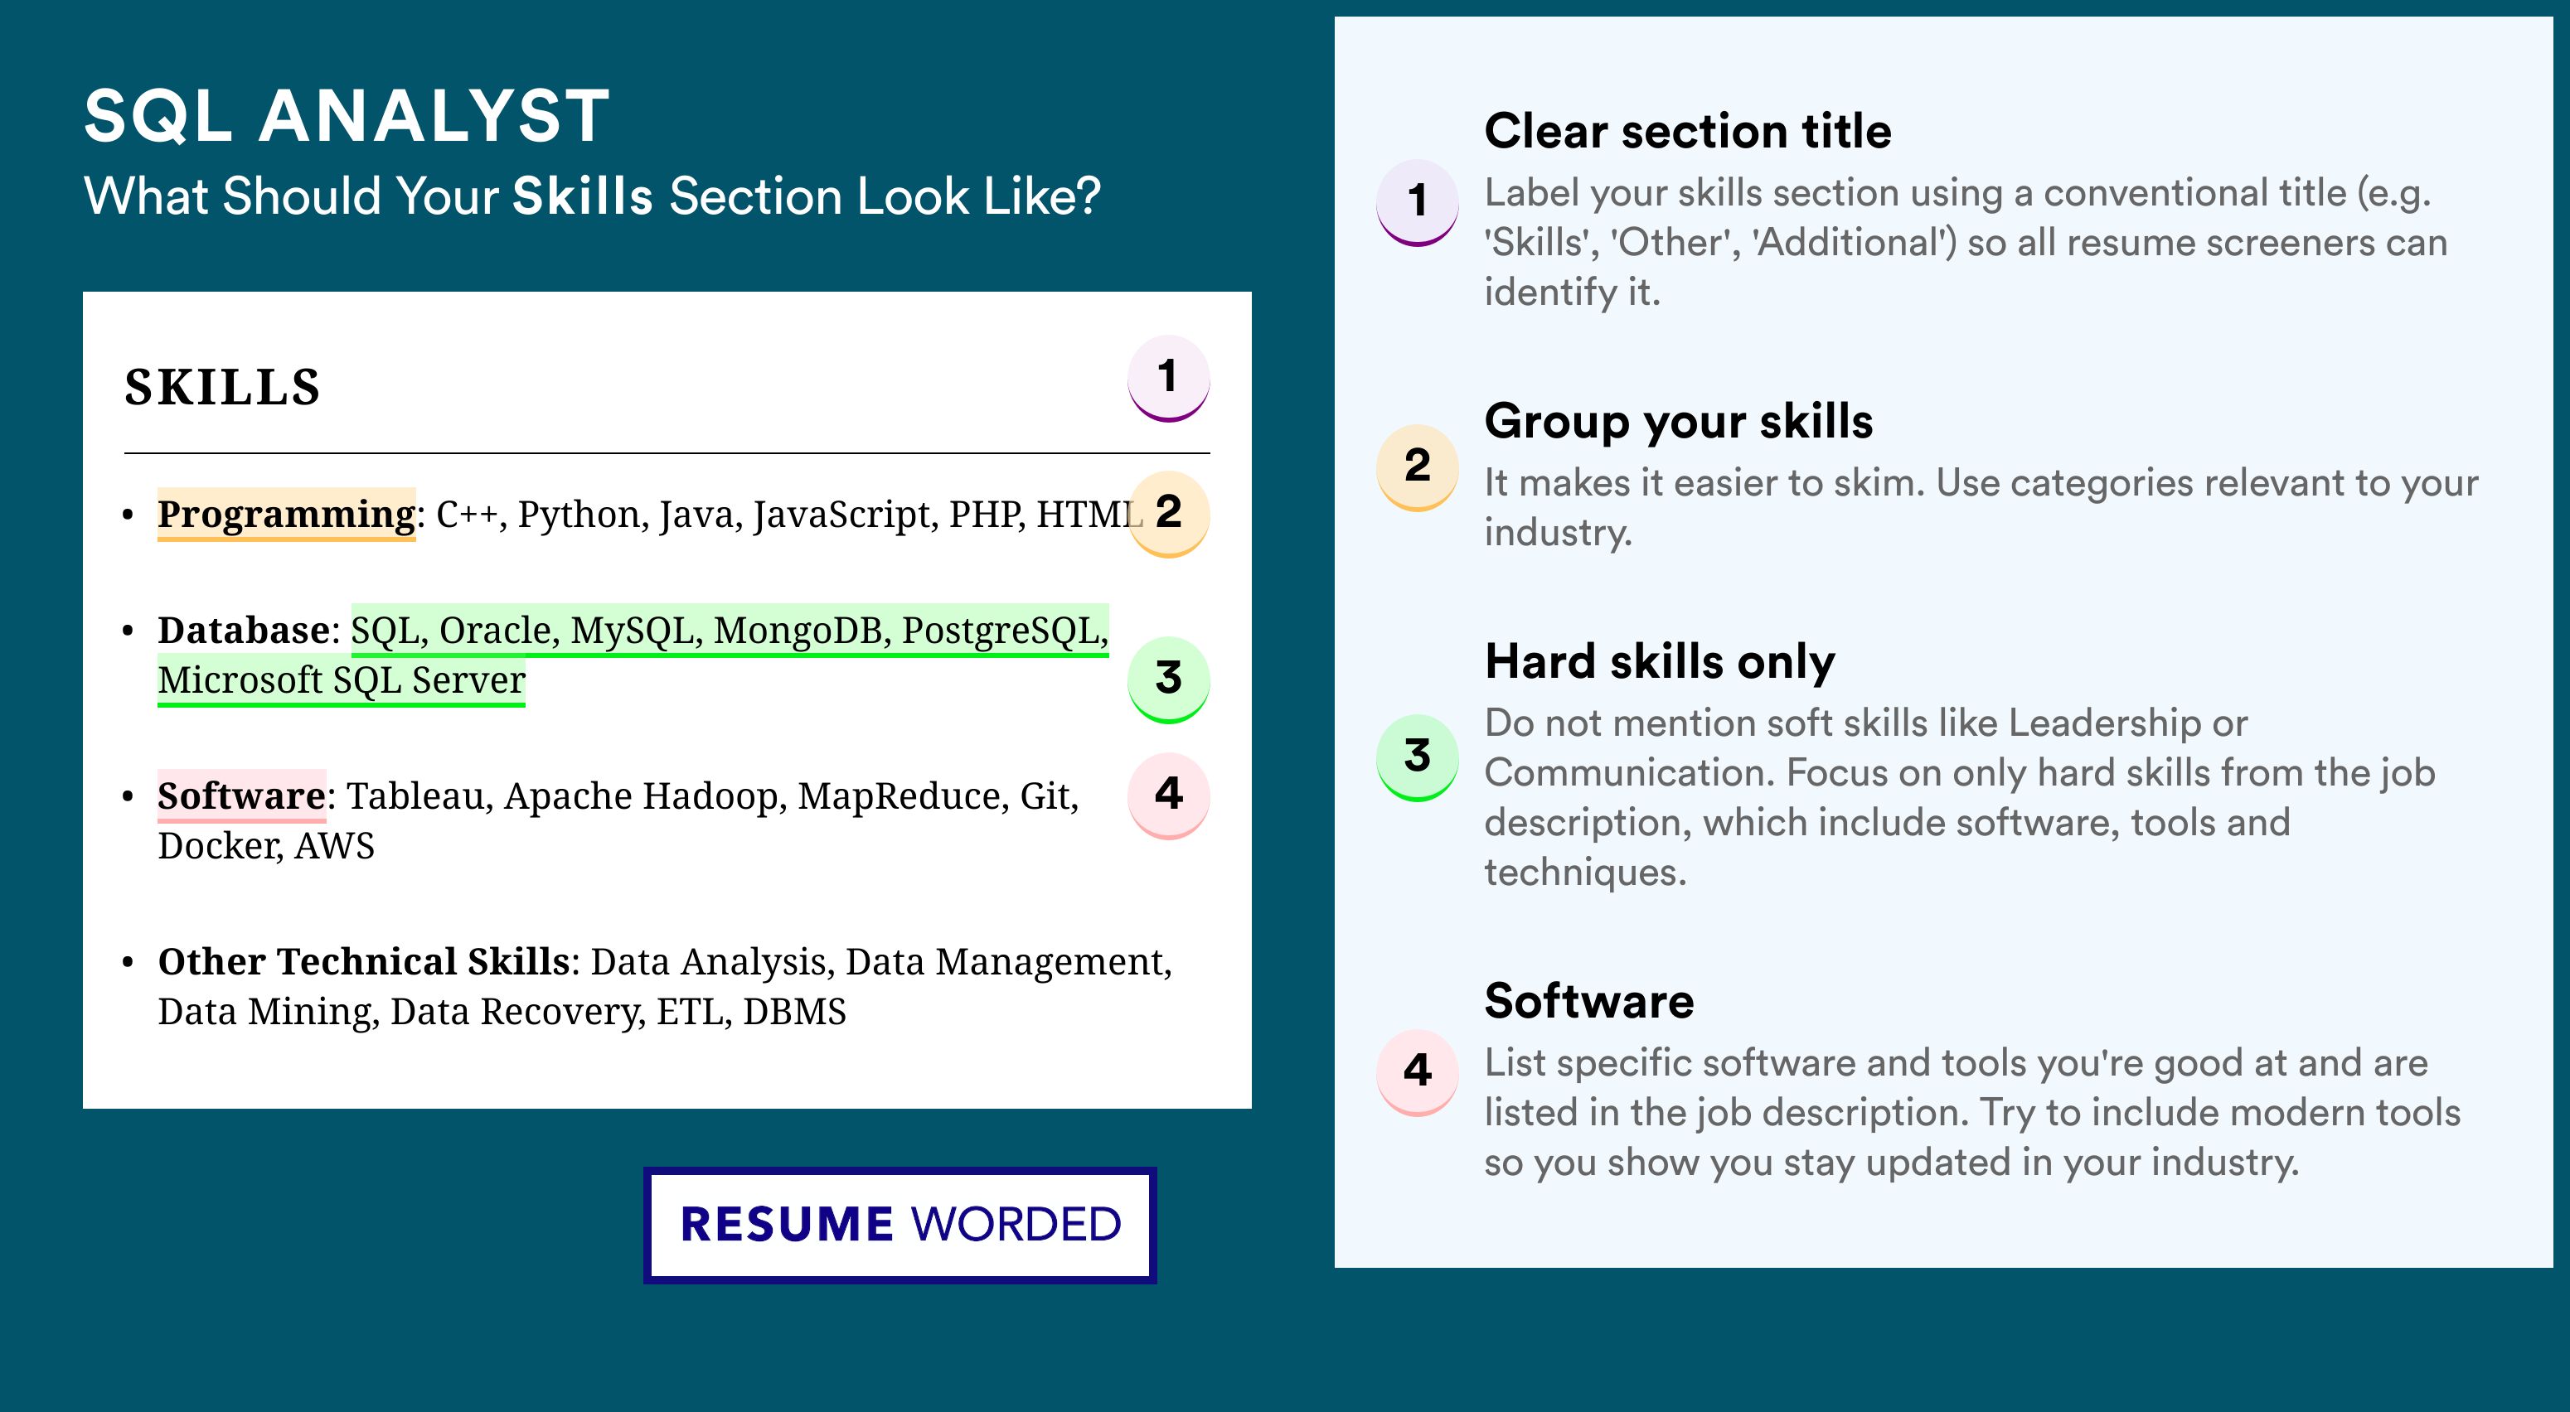Click the green number 3 badge near Database line
The height and width of the screenshot is (1412, 2570).
[1168, 680]
